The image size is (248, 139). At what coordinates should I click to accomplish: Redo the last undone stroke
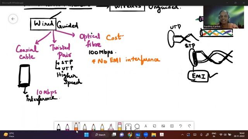point(189,126)
